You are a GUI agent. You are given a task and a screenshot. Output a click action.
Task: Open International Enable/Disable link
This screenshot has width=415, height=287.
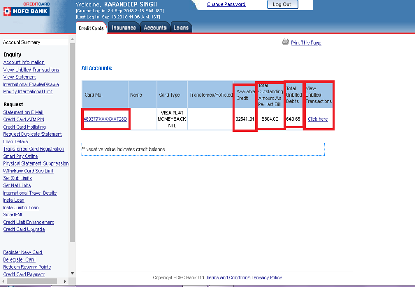tap(31, 84)
